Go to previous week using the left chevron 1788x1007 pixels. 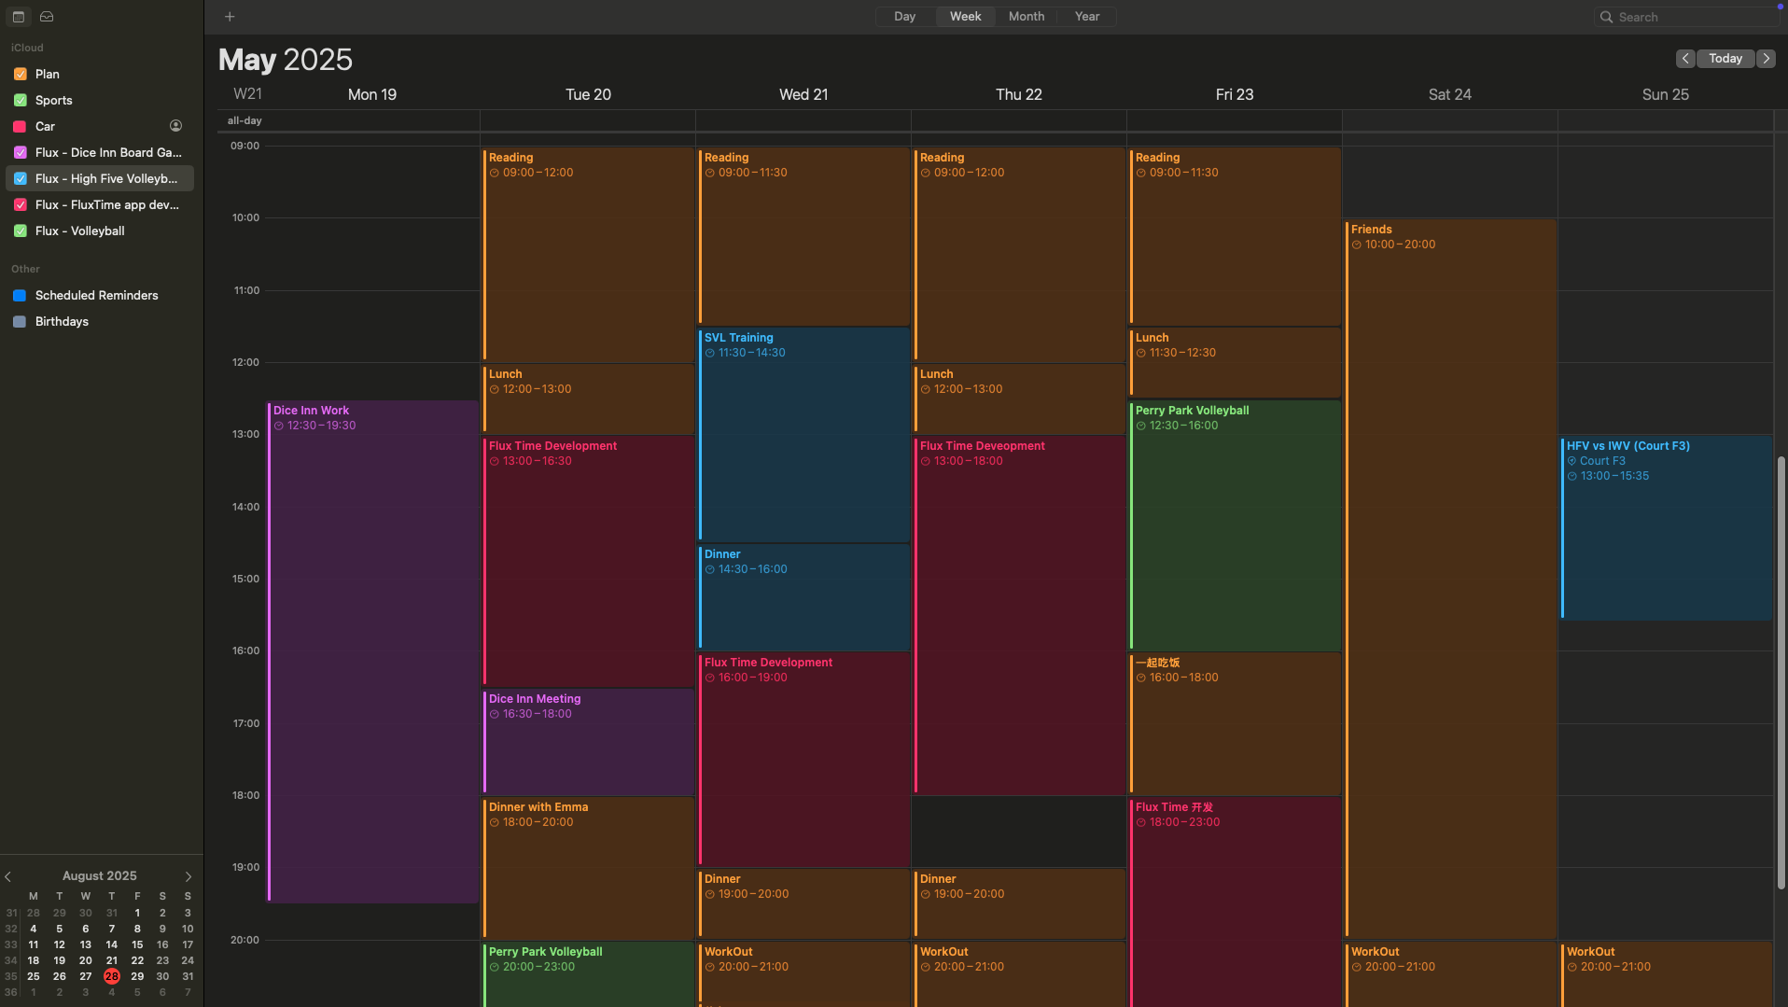1685,58
